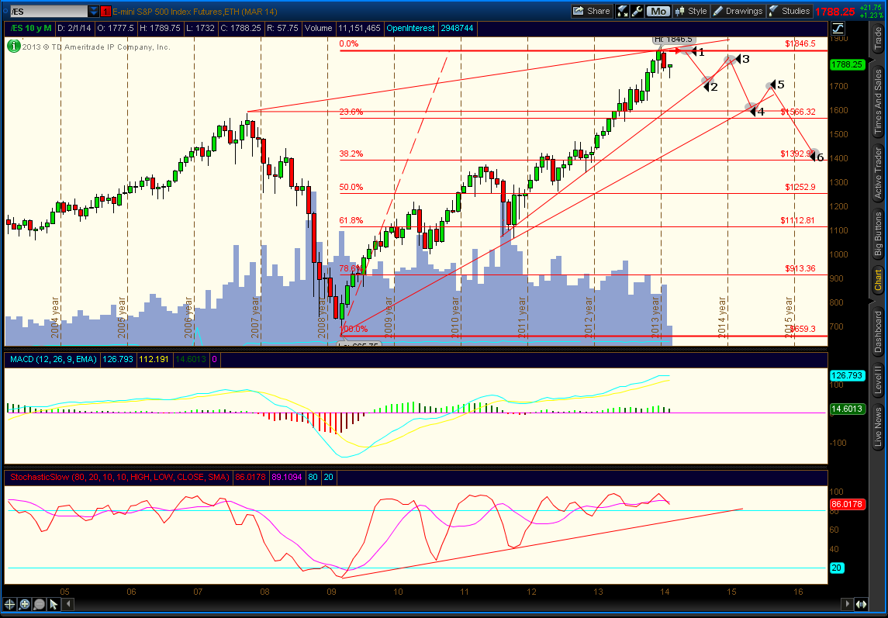Click the zoom out magnifier icon
Screen dimensions: 888x618
point(39,604)
